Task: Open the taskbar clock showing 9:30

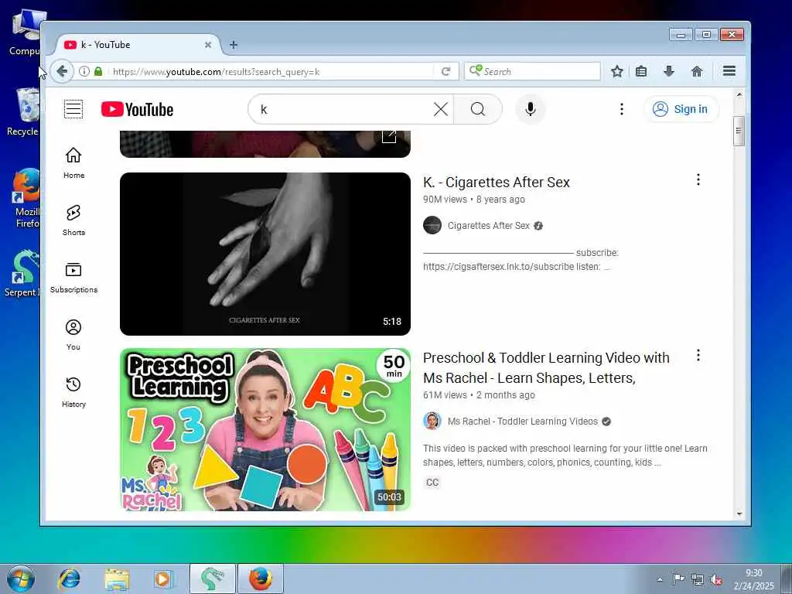Action: (753, 579)
